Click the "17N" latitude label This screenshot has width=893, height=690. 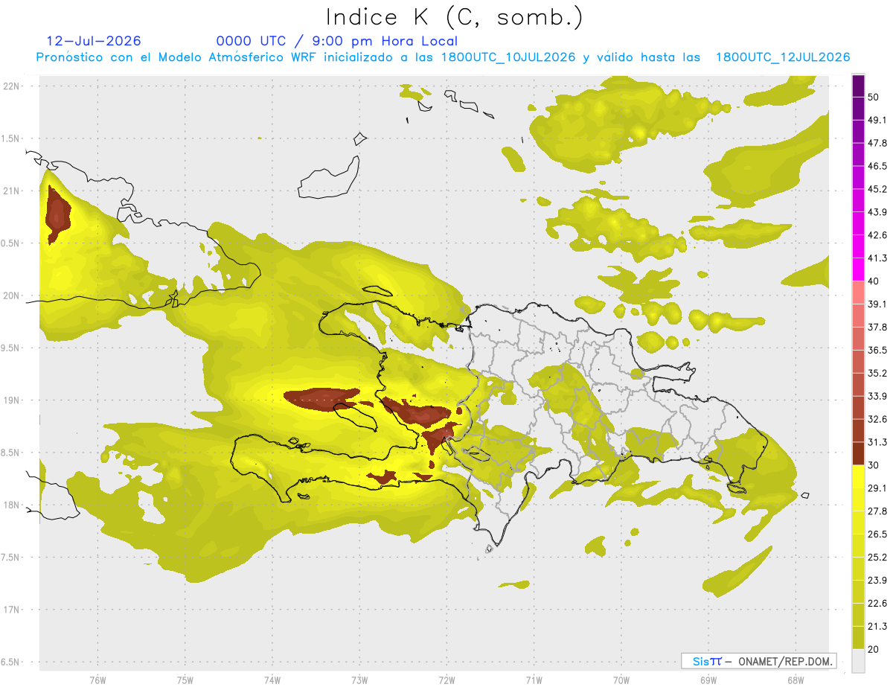10,610
